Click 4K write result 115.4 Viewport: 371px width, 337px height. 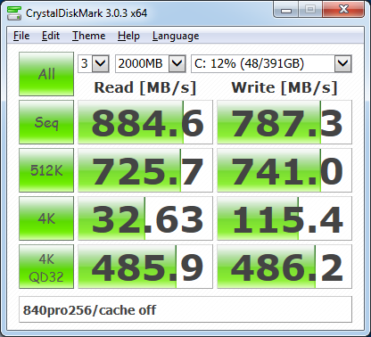(x=284, y=218)
